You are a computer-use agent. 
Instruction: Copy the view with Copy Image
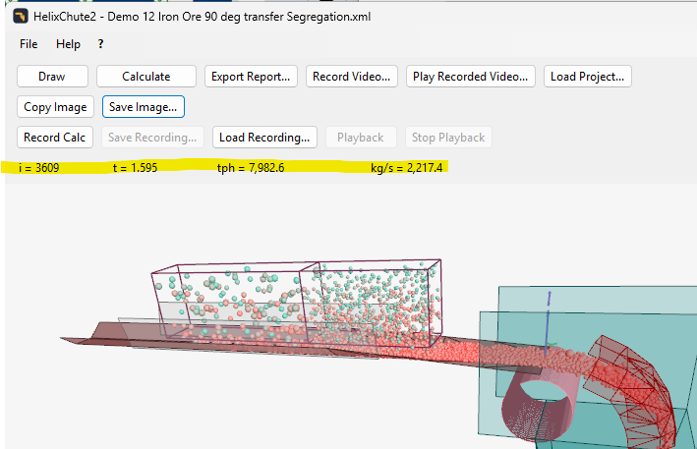[x=55, y=107]
